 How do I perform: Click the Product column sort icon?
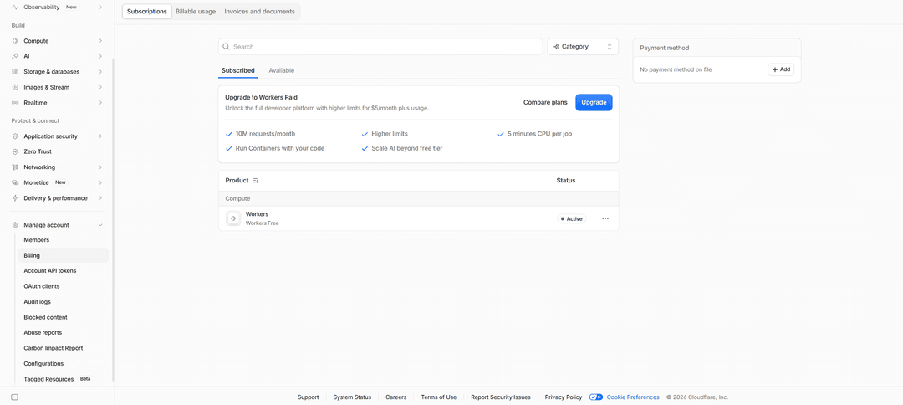pyautogui.click(x=256, y=181)
